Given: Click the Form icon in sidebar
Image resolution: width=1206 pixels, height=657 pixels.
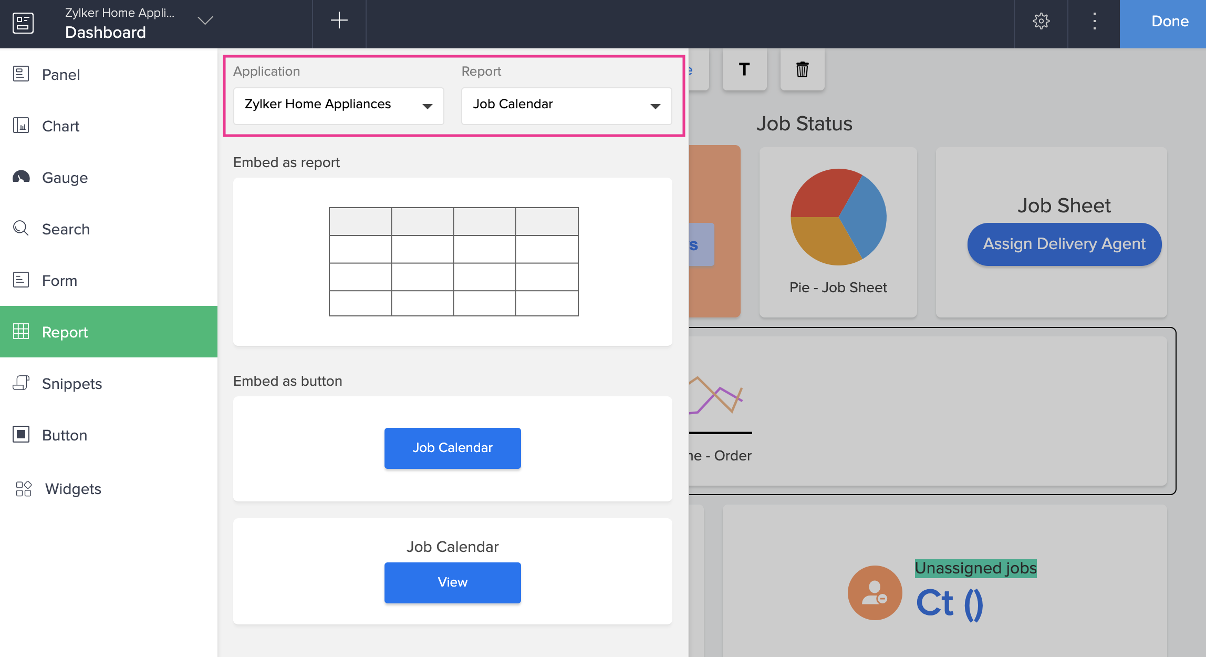Looking at the screenshot, I should coord(21,280).
